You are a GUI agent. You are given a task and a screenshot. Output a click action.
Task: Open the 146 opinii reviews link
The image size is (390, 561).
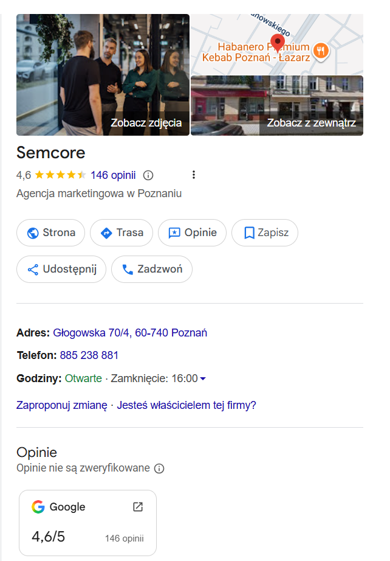(113, 175)
